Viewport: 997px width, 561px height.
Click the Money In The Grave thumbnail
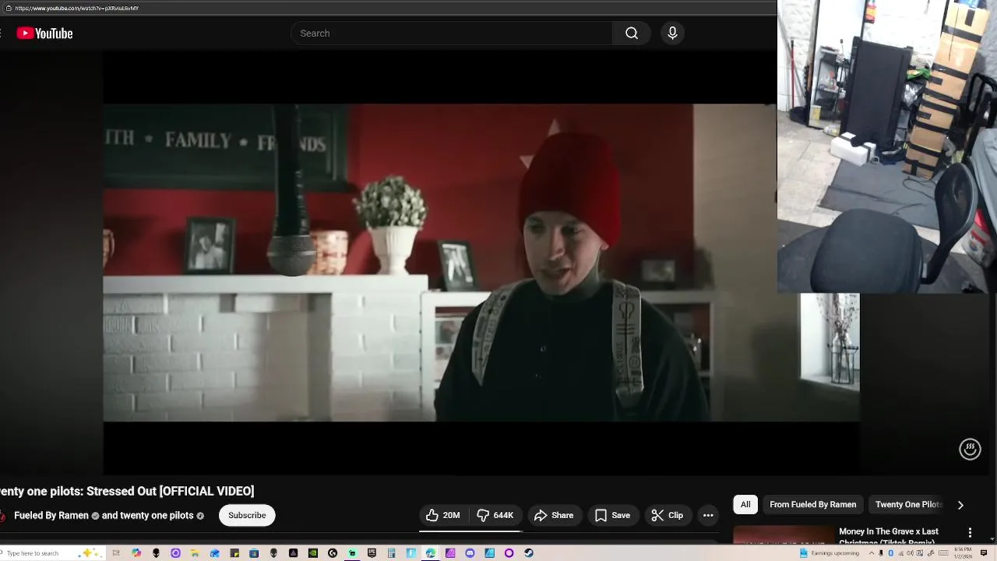point(784,535)
